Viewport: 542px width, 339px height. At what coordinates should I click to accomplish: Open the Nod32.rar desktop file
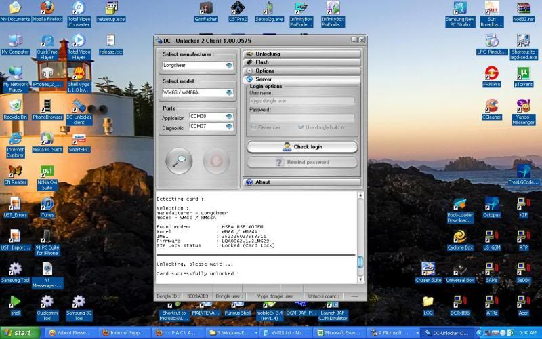point(524,12)
